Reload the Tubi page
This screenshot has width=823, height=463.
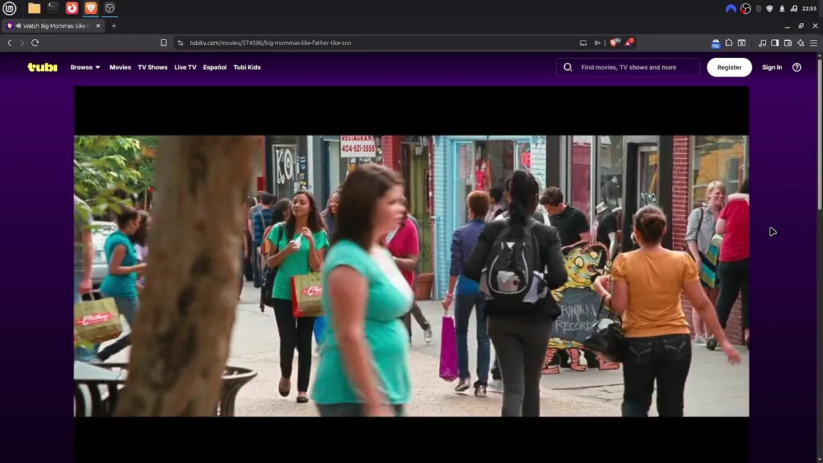point(35,42)
